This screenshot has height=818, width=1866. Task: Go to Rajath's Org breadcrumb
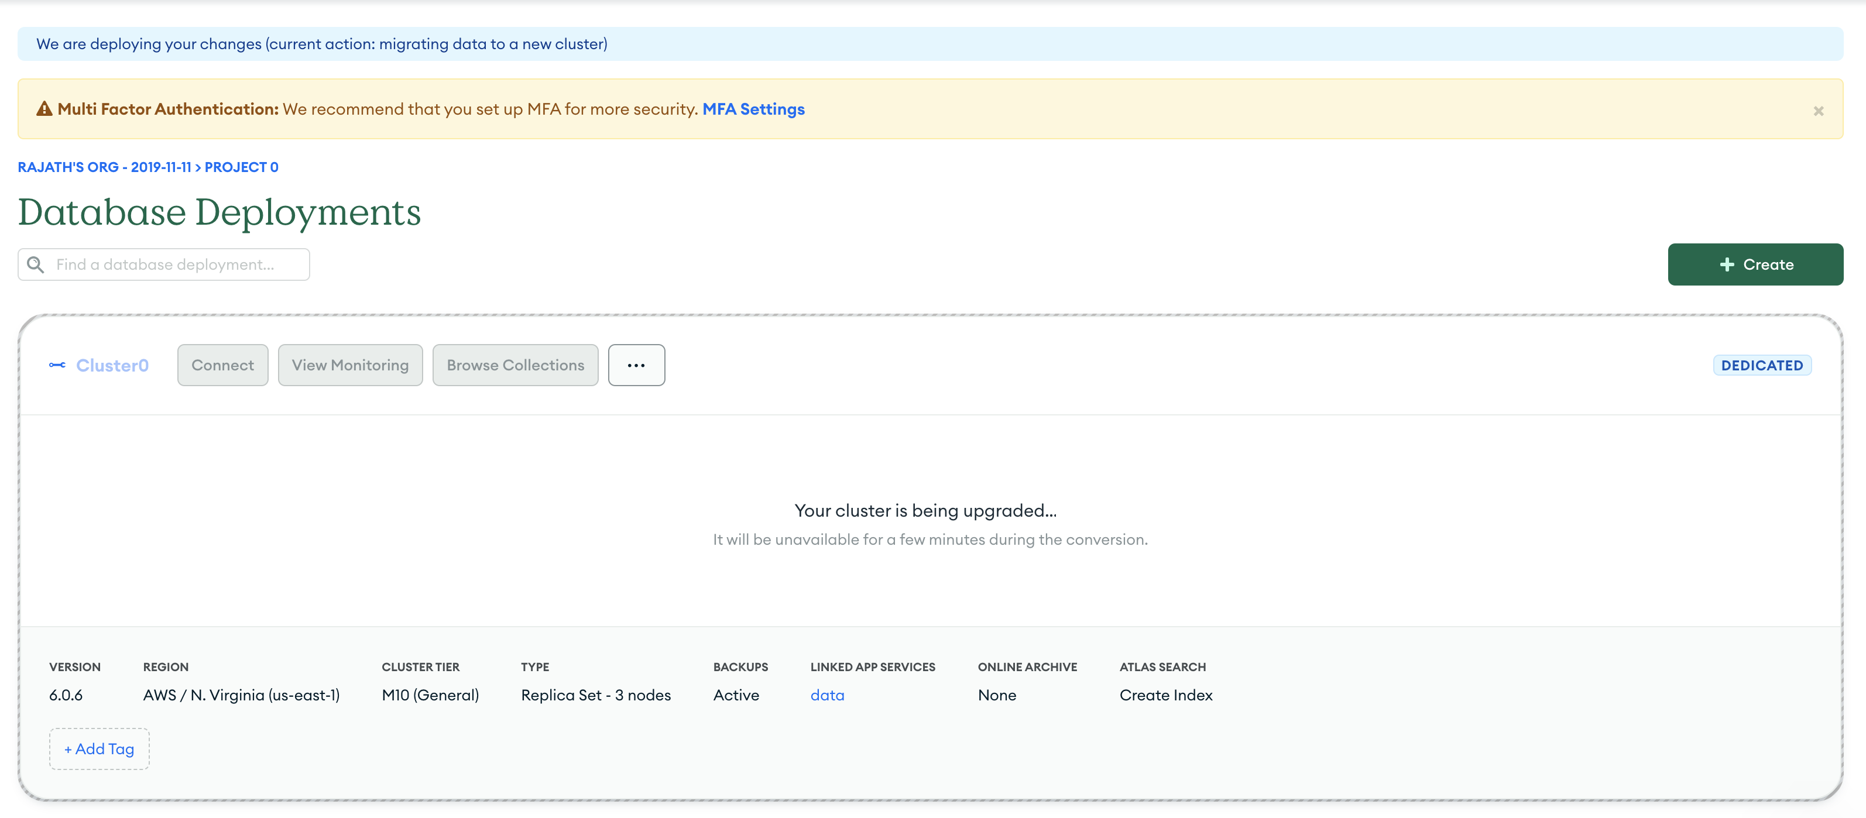[104, 167]
